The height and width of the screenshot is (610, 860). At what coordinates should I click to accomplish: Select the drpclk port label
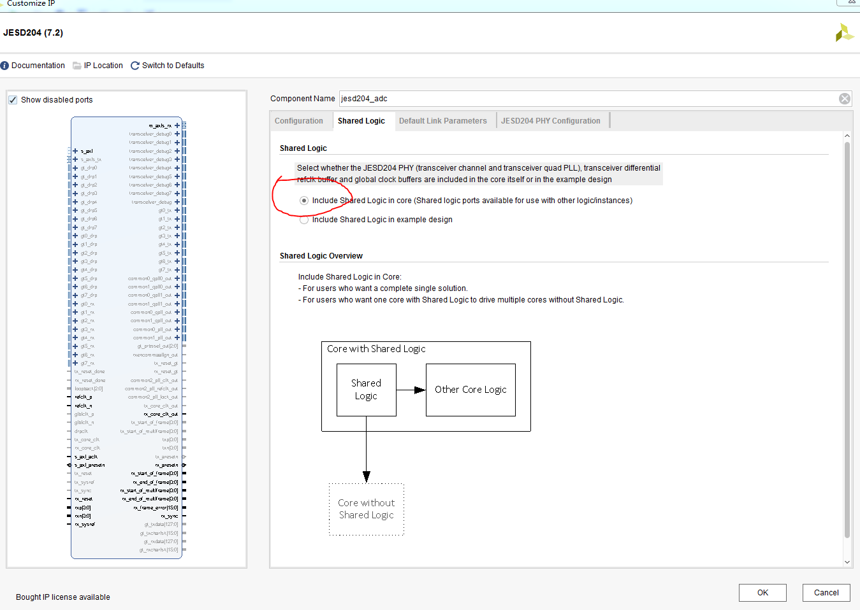point(81,431)
